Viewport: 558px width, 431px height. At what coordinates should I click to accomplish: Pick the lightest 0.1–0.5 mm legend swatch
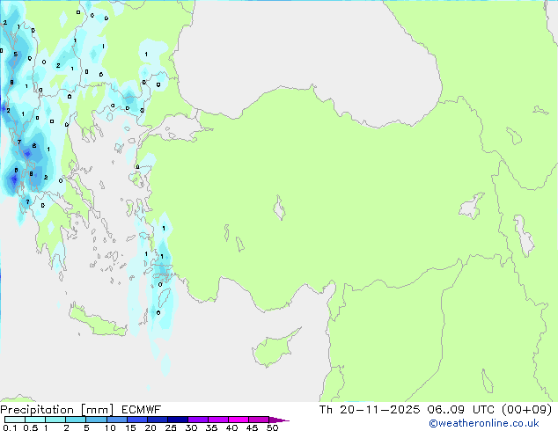tap(15, 420)
